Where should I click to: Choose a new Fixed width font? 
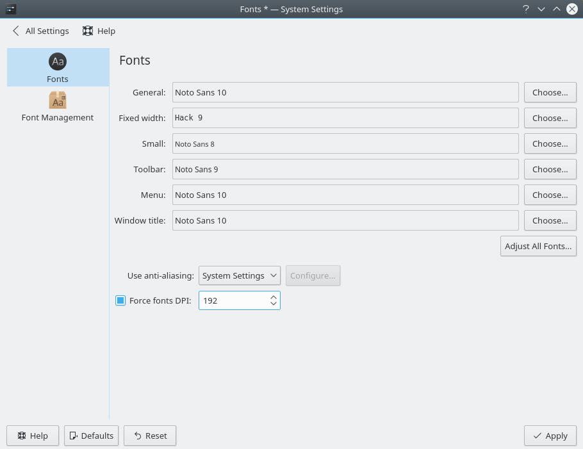click(x=550, y=118)
